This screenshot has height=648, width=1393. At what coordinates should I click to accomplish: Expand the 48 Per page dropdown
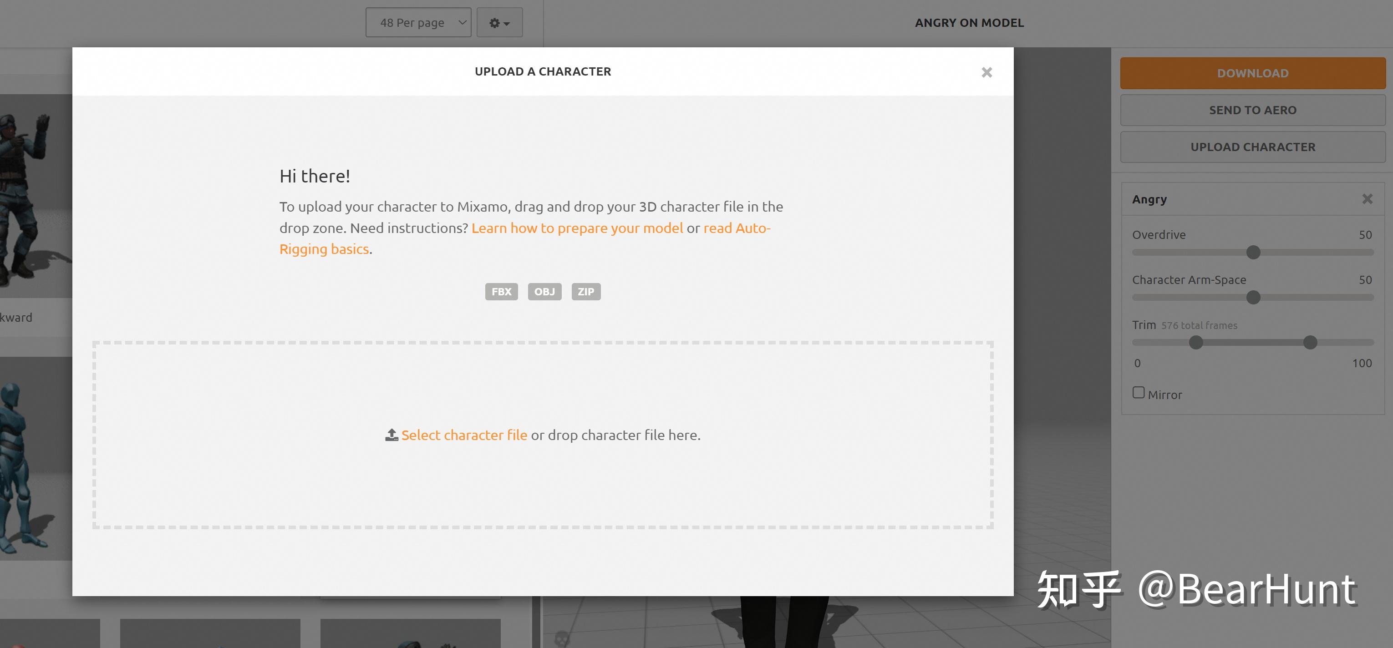click(x=418, y=23)
